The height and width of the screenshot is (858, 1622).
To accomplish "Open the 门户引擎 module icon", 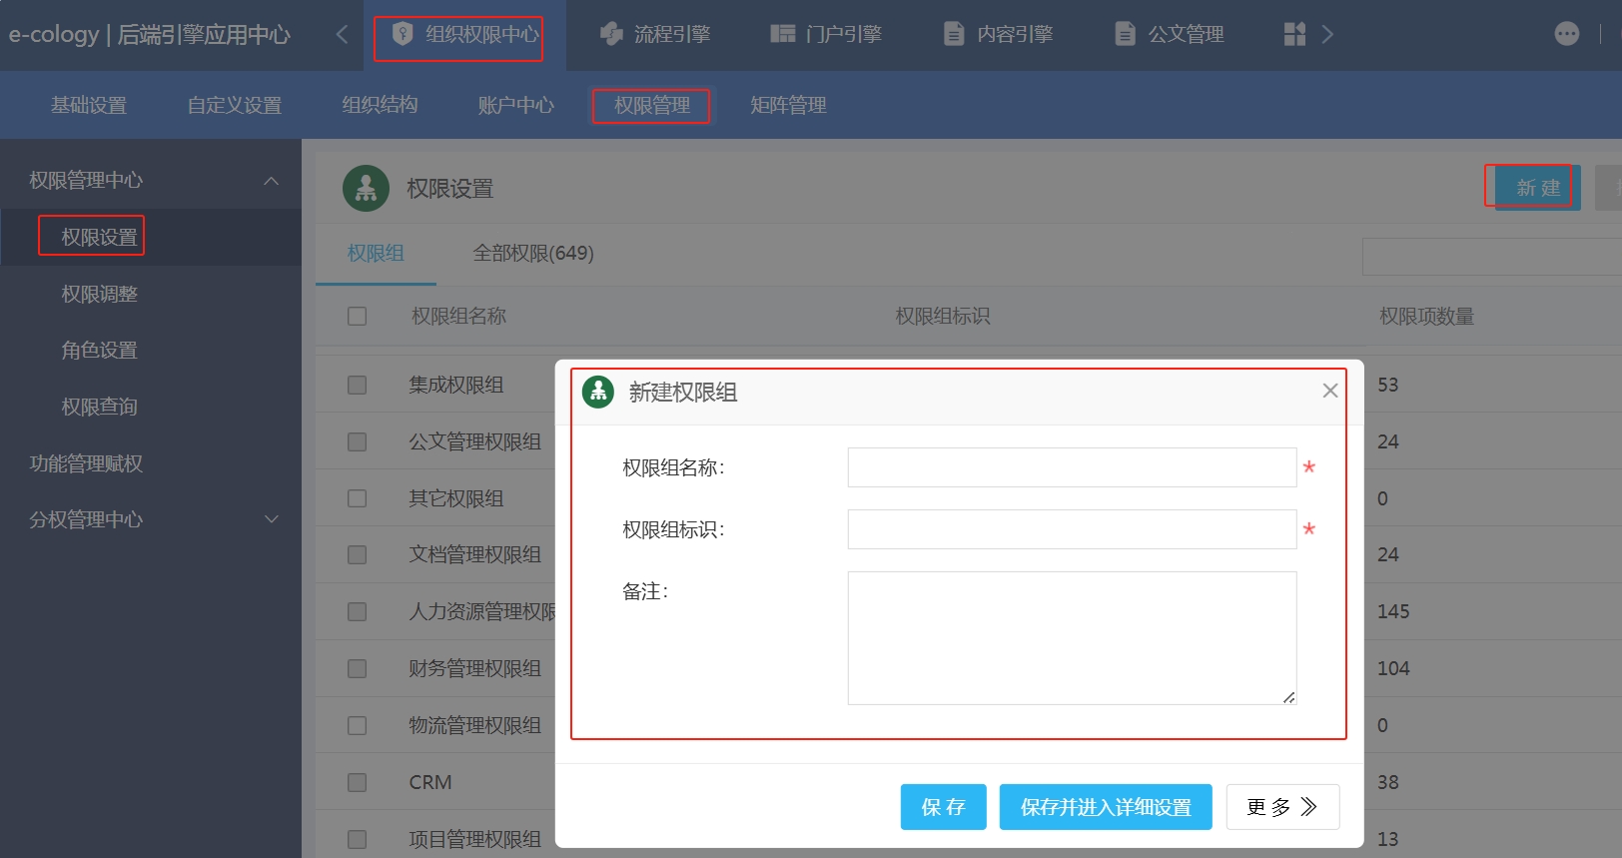I will pos(782,34).
